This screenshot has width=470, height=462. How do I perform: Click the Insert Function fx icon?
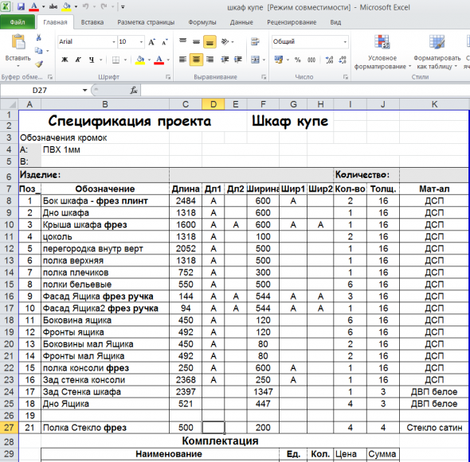click(134, 90)
